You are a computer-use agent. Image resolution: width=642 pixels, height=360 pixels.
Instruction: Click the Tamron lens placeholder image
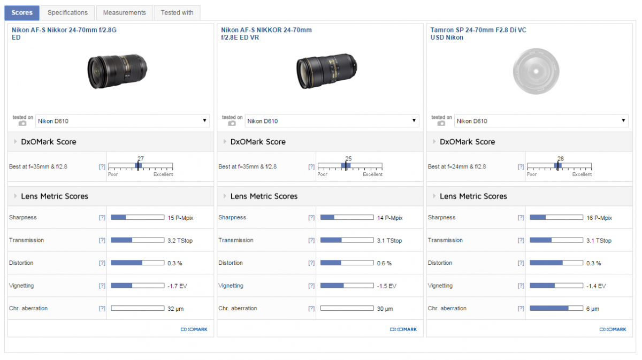click(536, 70)
